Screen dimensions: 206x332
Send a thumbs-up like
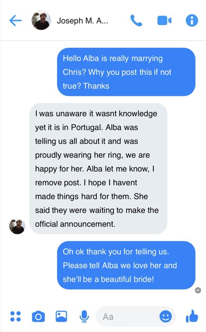coord(192,316)
